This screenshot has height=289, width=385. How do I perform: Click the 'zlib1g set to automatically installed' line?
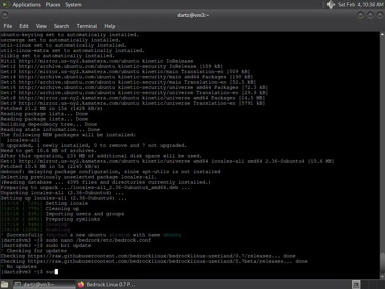(58, 56)
